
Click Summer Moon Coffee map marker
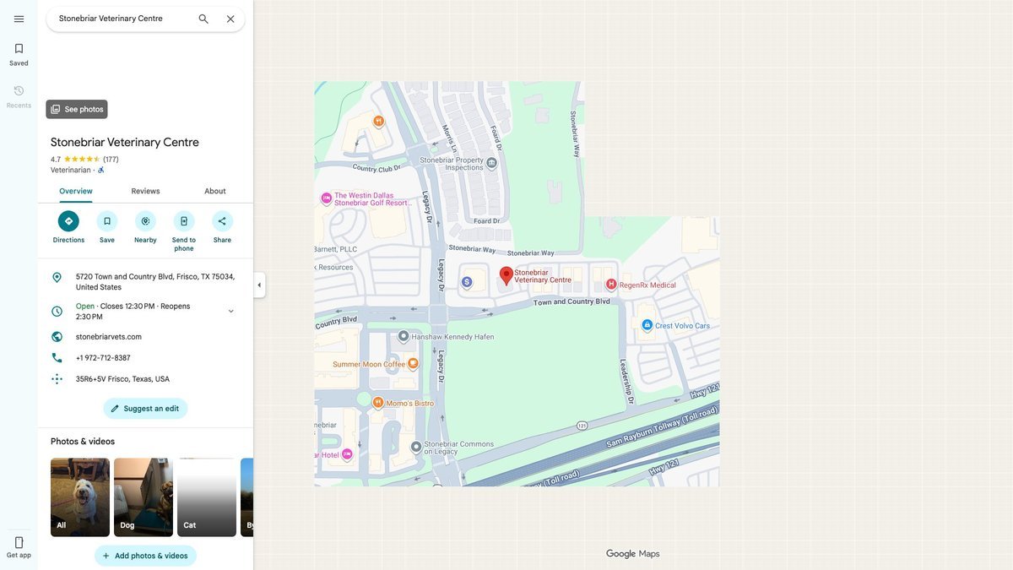coord(413,364)
